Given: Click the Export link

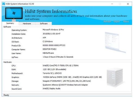Looking at the screenshot, I should (117, 21).
